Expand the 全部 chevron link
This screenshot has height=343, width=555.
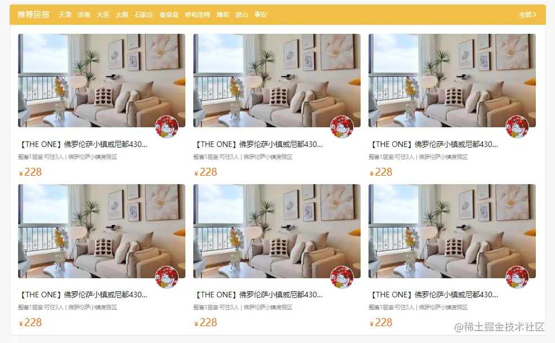[x=527, y=15]
